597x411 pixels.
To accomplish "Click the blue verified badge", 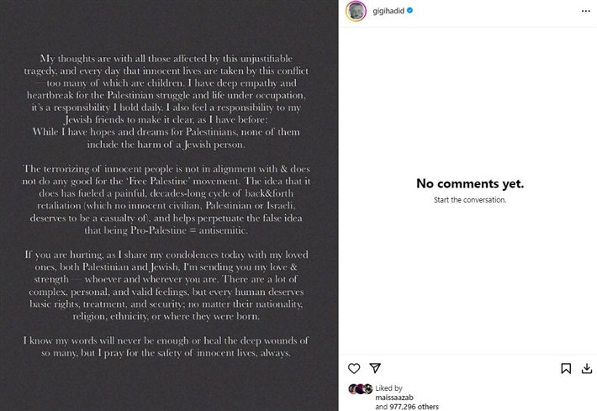I will point(411,12).
